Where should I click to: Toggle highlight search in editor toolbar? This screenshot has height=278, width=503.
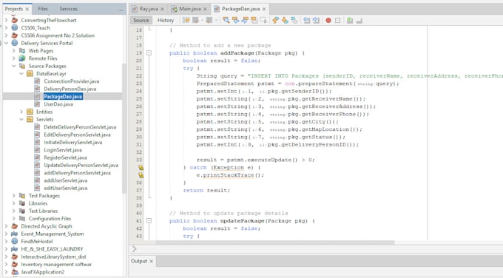[254, 20]
